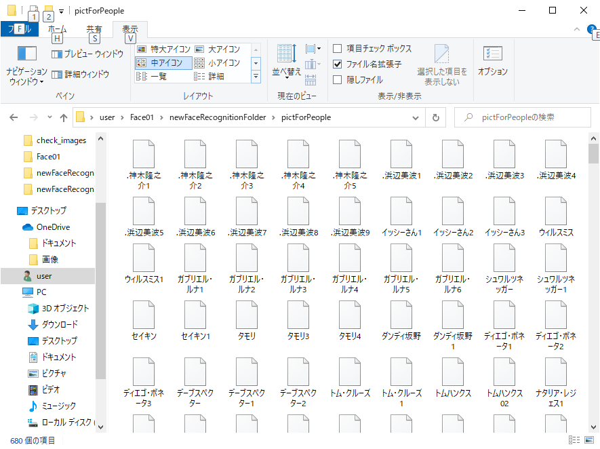The height and width of the screenshot is (449, 600).
Task: Select the file .神木隆之介1
Action: (144, 165)
